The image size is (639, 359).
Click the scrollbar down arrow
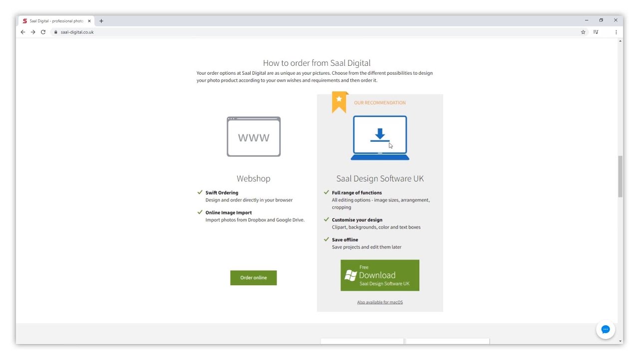coord(621,341)
